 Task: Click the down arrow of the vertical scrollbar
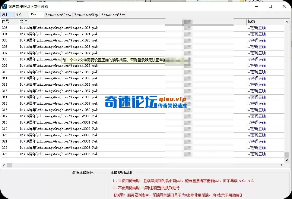(286, 160)
